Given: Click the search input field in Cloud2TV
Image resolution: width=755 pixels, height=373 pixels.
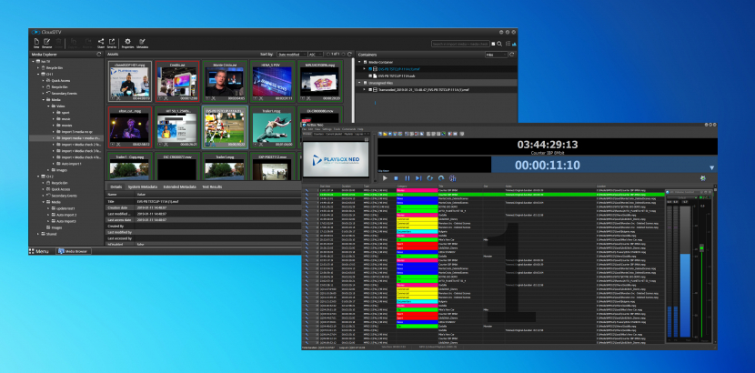Looking at the screenshot, I should point(460,44).
